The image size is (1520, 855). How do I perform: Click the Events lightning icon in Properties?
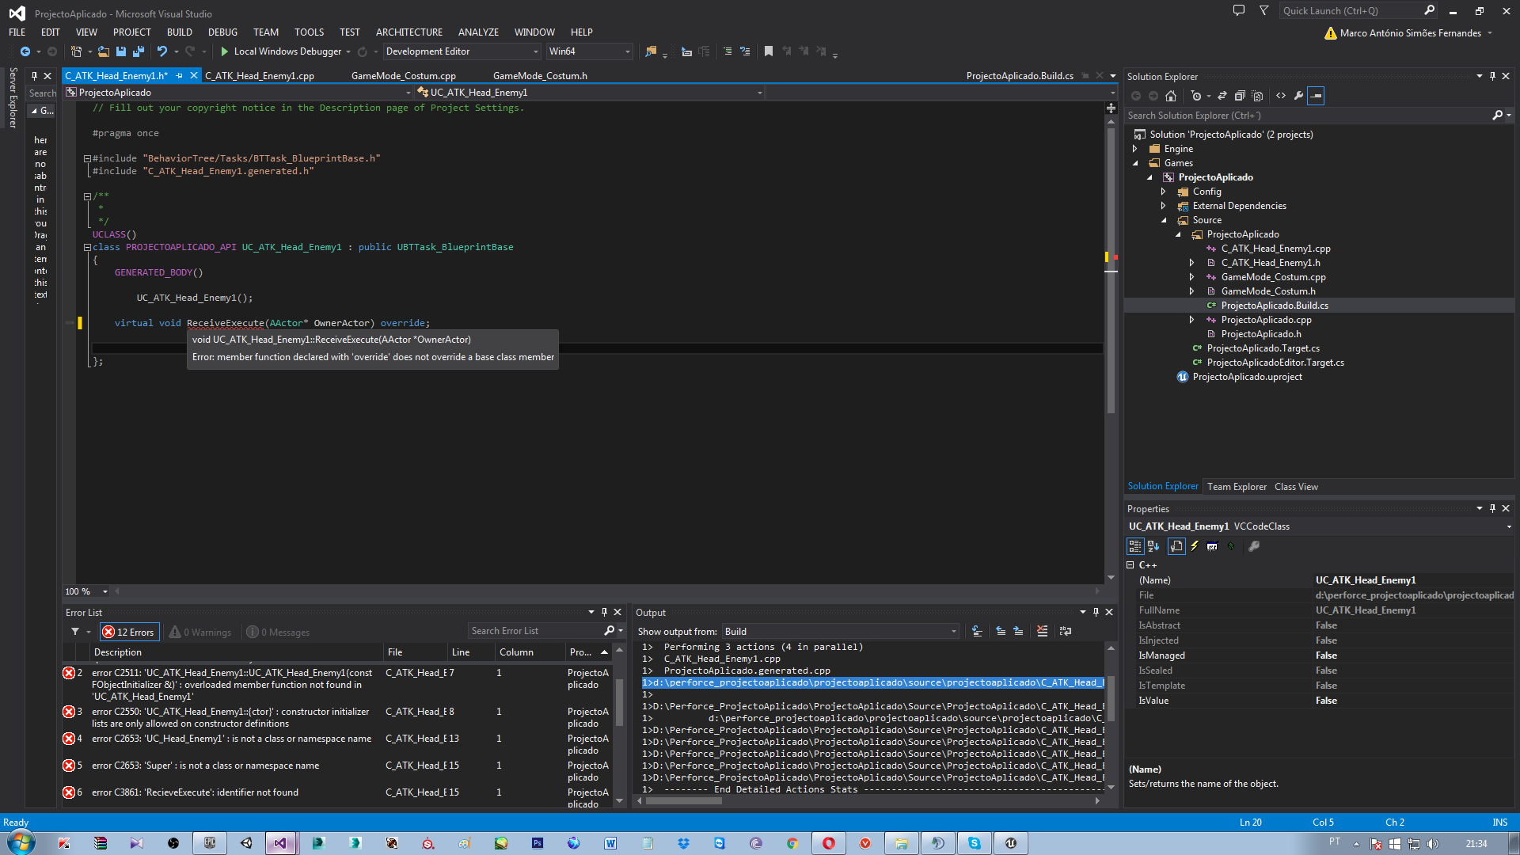point(1195,546)
